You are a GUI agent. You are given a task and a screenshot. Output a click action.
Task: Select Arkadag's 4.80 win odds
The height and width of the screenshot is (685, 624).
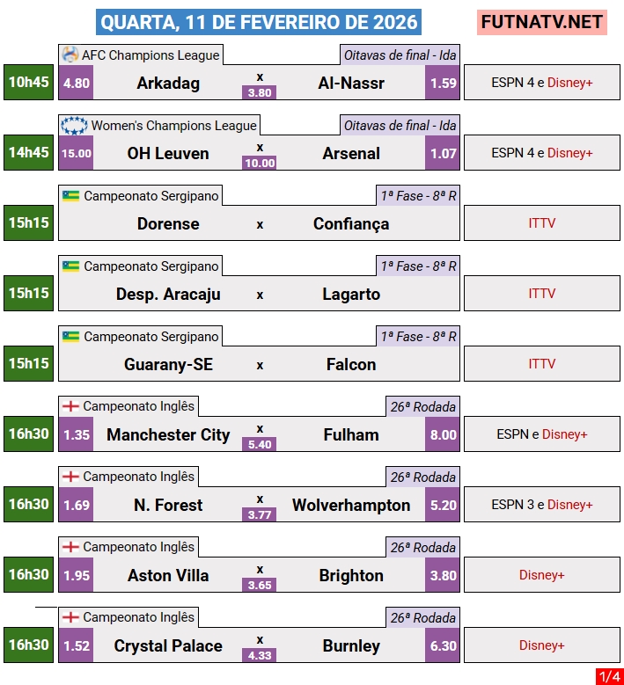click(77, 84)
